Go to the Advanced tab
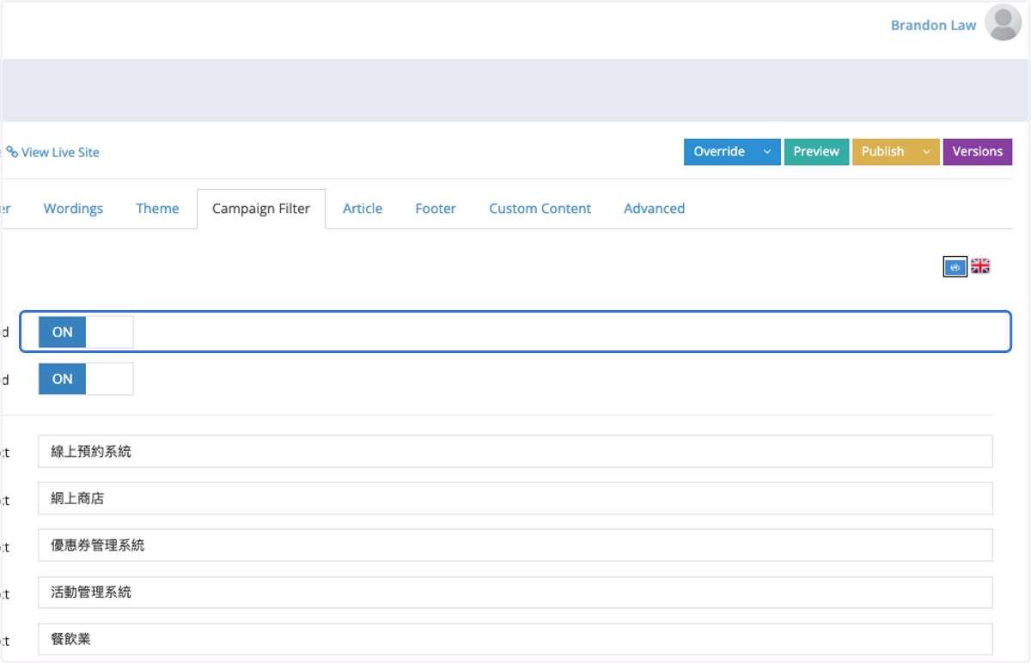This screenshot has width=1031, height=663. (x=654, y=209)
